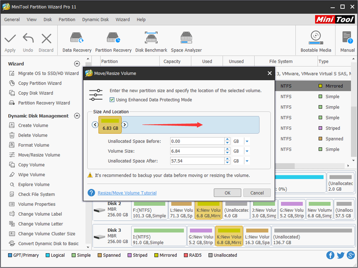The height and width of the screenshot is (268, 358).
Task: Open the Facebook share icon
Action: [330, 255]
